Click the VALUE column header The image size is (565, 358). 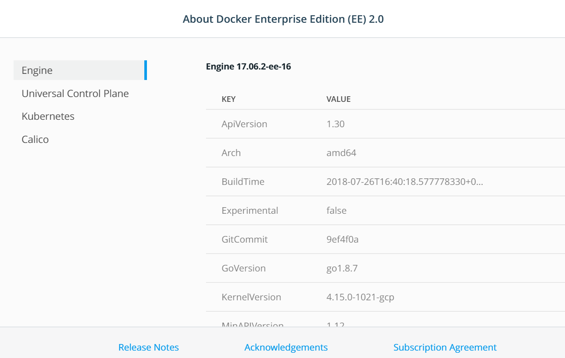click(338, 99)
